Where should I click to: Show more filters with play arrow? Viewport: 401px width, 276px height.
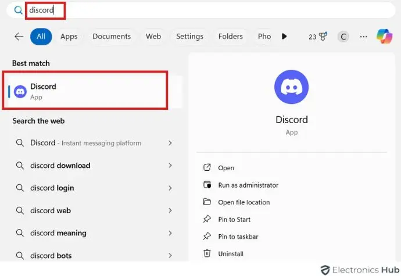(x=284, y=37)
